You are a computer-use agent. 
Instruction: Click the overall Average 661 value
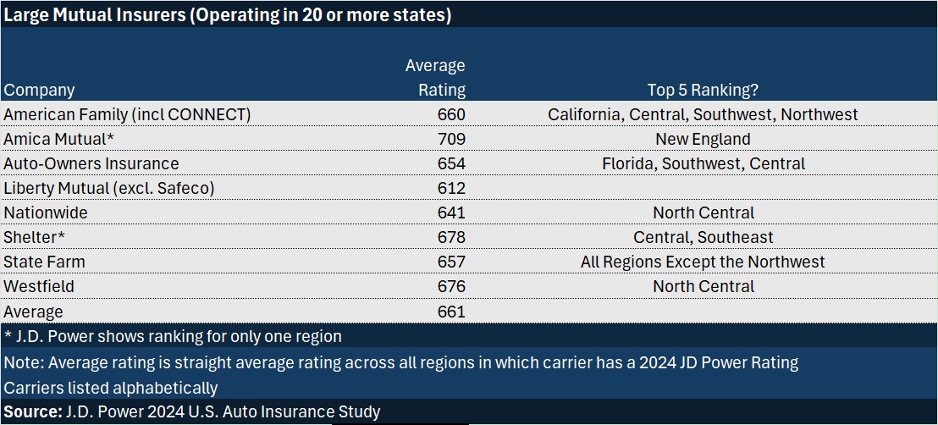[451, 312]
